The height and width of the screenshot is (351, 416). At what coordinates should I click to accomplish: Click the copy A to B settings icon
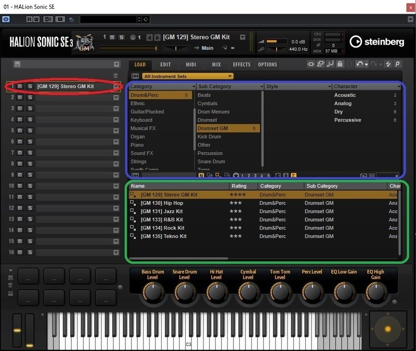[60, 19]
